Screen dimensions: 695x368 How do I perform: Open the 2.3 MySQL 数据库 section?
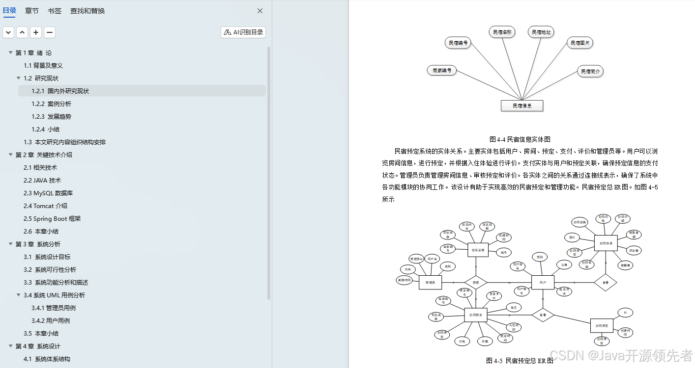tap(49, 193)
